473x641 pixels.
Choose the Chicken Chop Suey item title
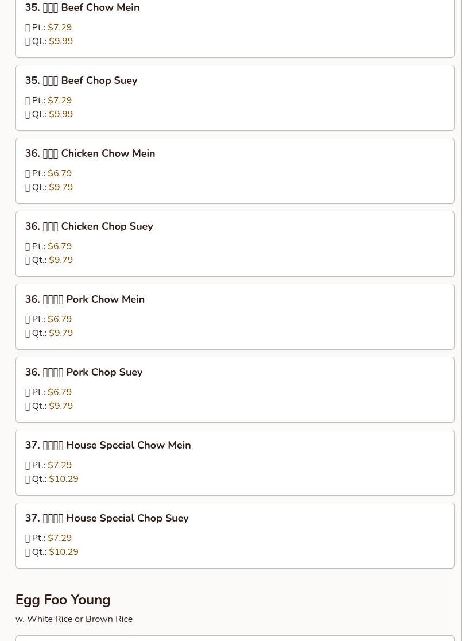click(x=89, y=226)
